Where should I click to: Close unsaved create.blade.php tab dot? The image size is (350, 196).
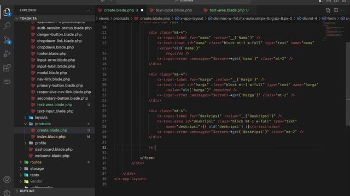pos(142,10)
